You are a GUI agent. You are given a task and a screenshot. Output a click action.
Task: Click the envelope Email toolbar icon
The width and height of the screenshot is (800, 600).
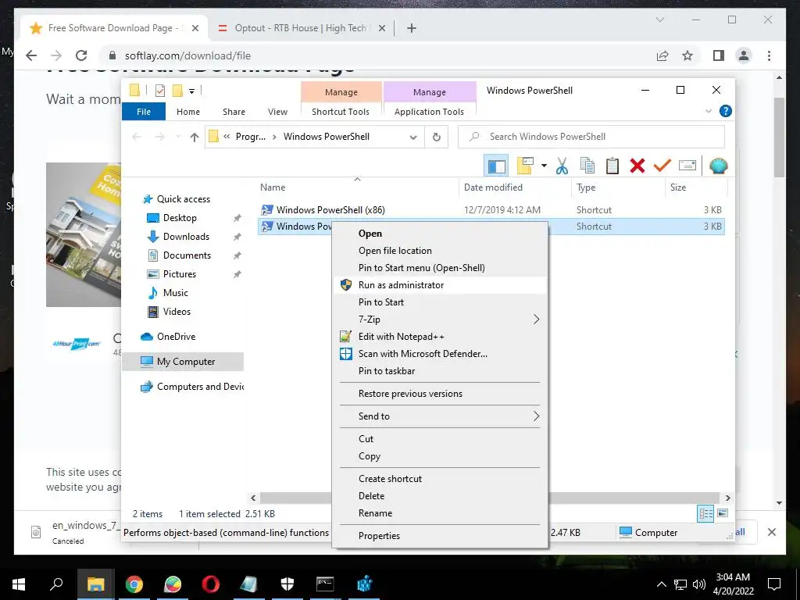(687, 166)
